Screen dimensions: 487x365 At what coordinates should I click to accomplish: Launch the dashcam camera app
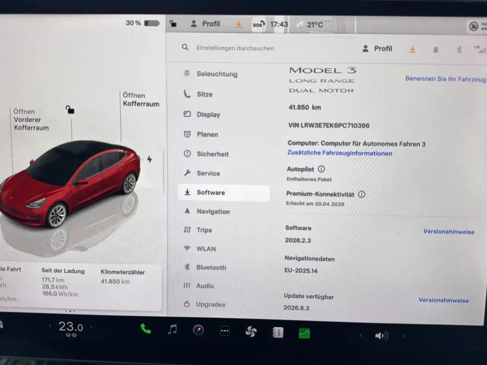click(x=198, y=330)
